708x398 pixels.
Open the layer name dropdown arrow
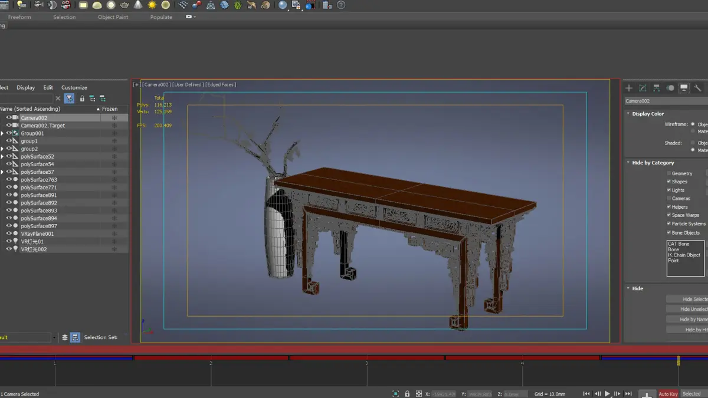(x=54, y=337)
